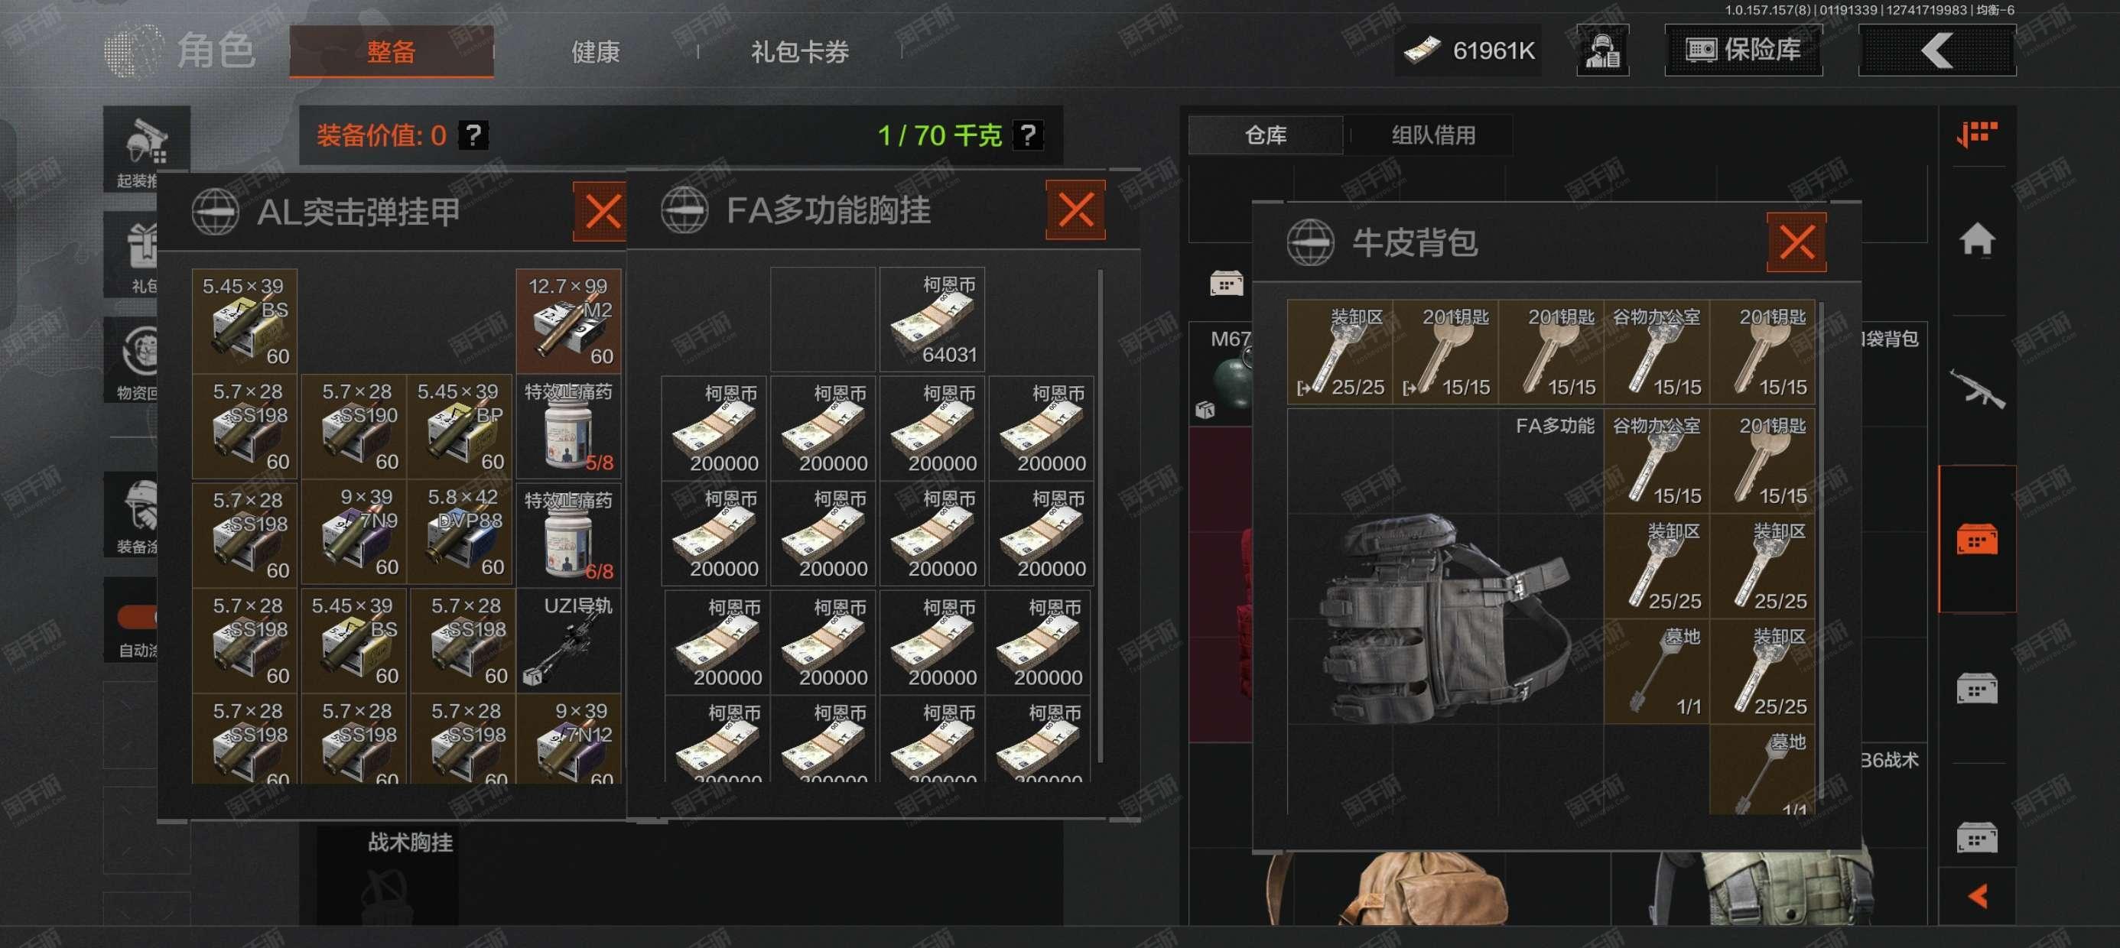Collapse the side panel with orange left arrow
Image resolution: width=2120 pixels, height=948 pixels.
1977,895
